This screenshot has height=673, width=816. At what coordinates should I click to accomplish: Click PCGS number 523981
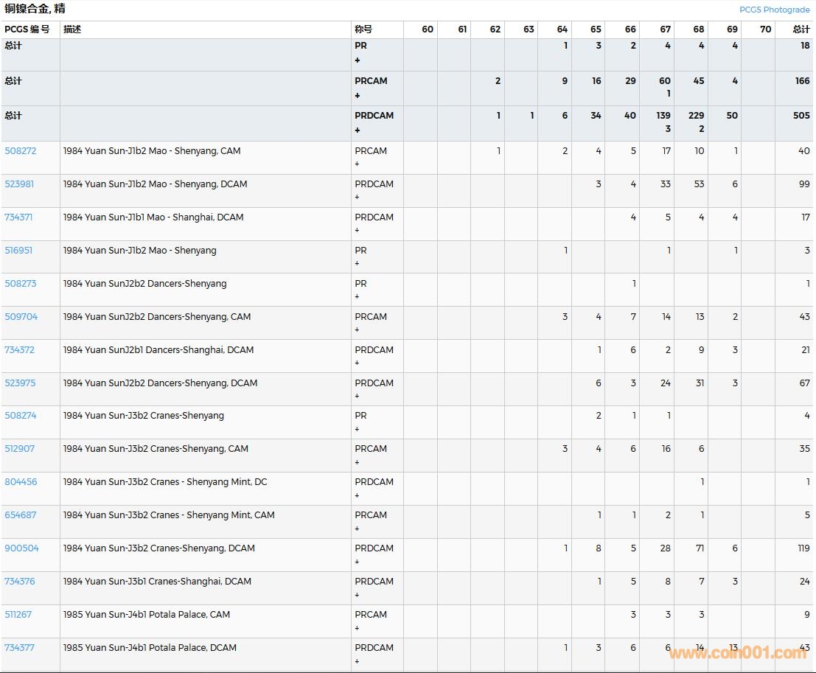pyautogui.click(x=20, y=184)
